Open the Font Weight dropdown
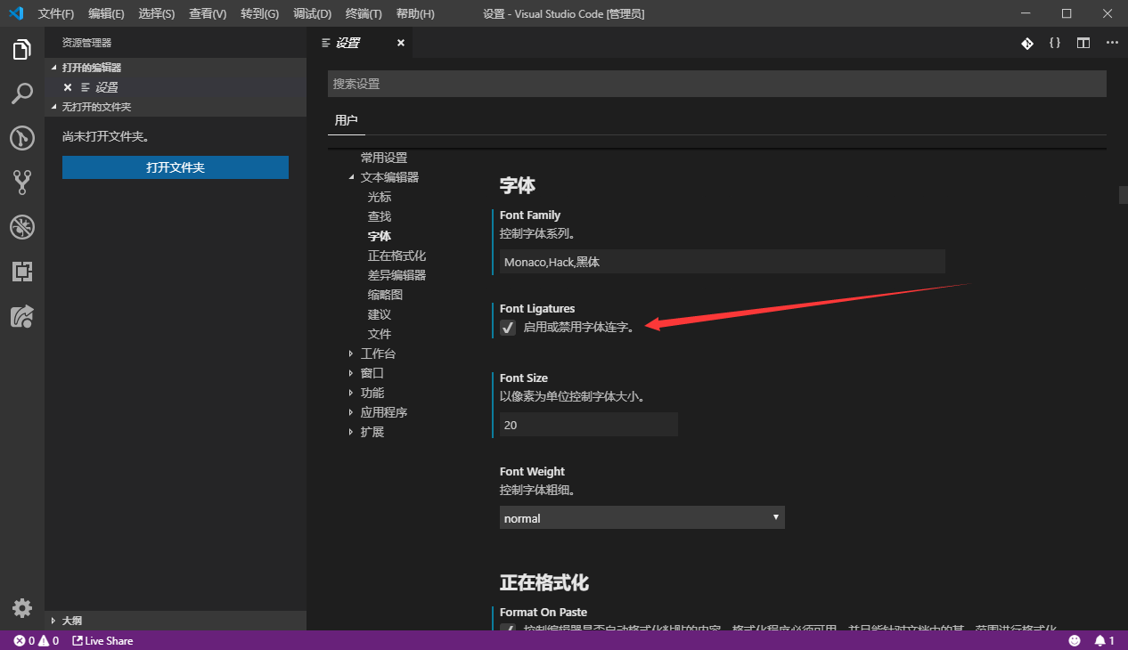This screenshot has height=650, width=1128. tap(642, 518)
